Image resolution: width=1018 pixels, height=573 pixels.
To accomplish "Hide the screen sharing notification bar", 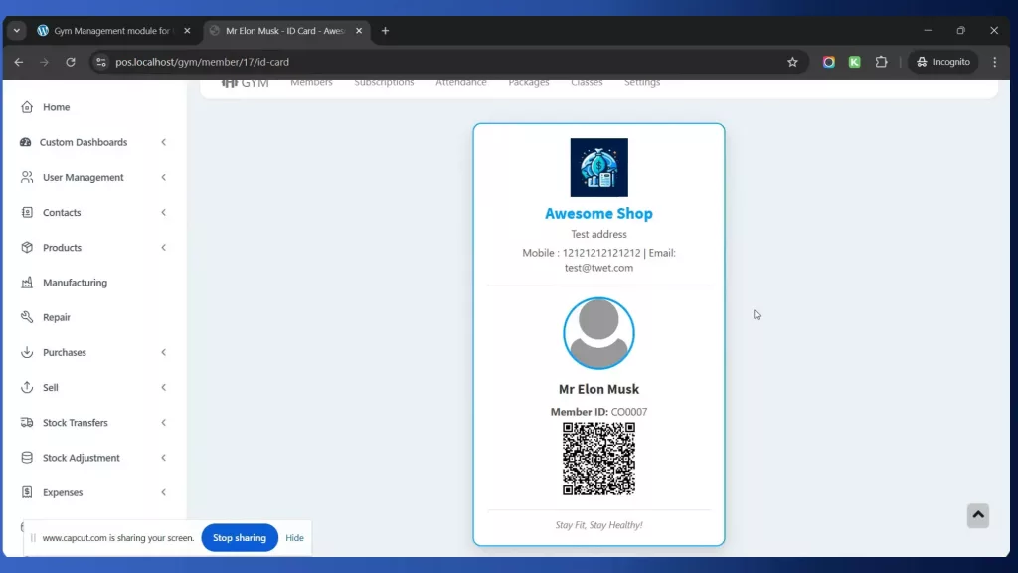I will pos(294,538).
